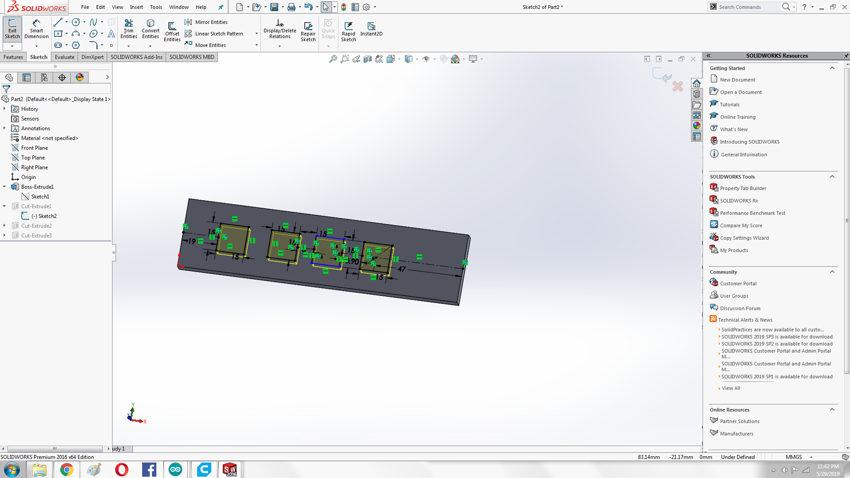
Task: Click the Rebuild traffic light icon
Action: click(x=344, y=7)
